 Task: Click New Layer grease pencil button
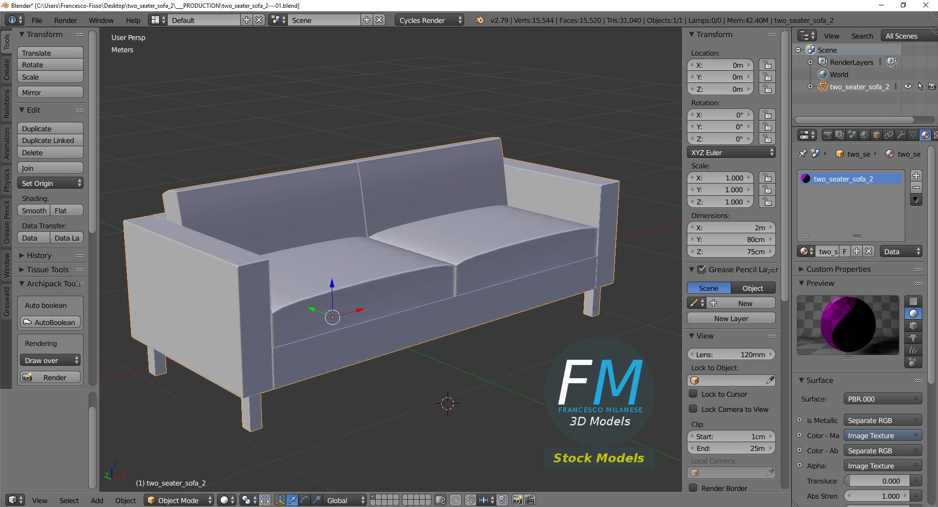(x=731, y=318)
